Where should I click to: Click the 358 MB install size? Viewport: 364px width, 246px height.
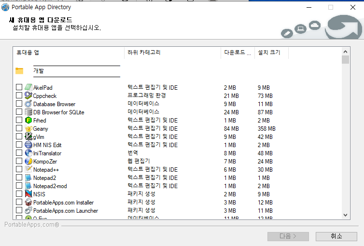266,129
